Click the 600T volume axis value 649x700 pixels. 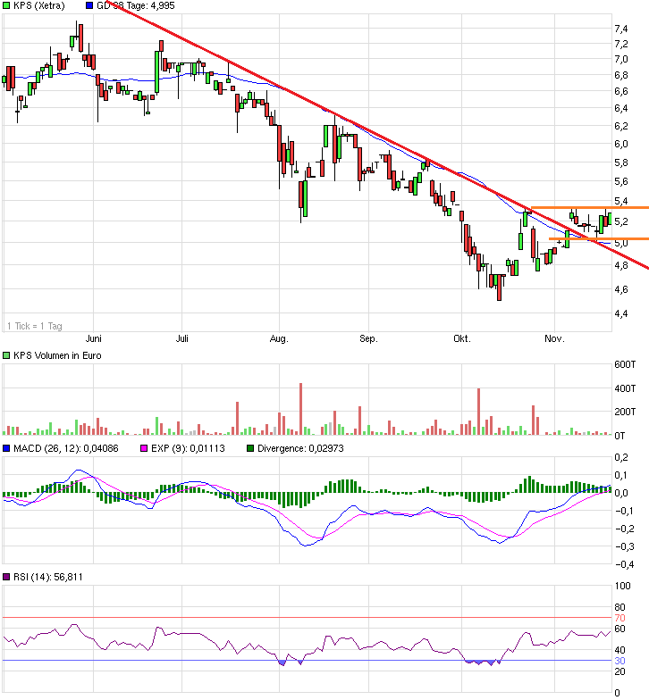(x=625, y=364)
